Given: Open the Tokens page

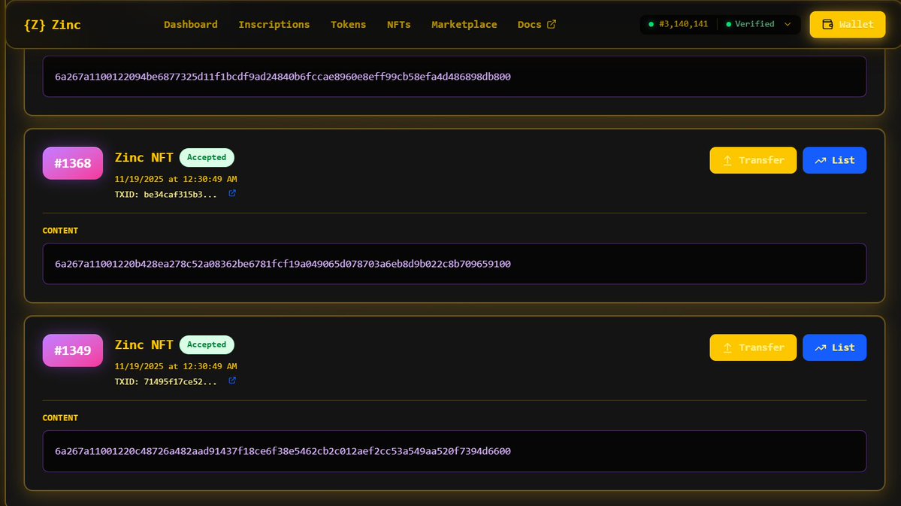Looking at the screenshot, I should coord(348,24).
